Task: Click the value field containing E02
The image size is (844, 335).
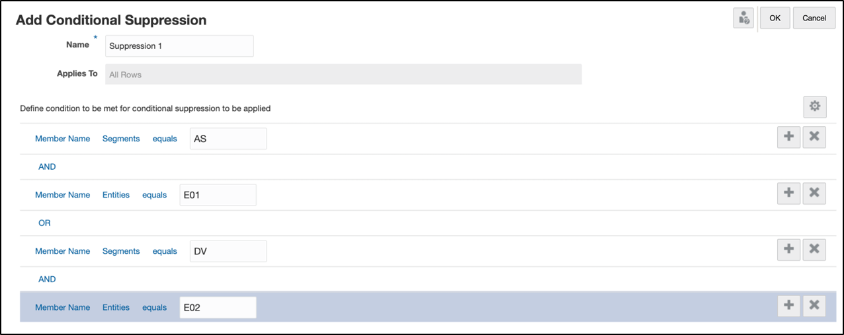Action: [218, 307]
